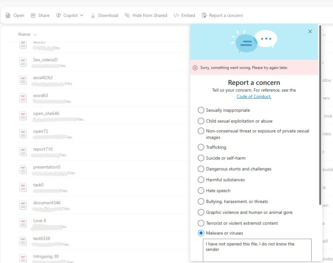Click PDF icon for Love 8

tap(23, 223)
